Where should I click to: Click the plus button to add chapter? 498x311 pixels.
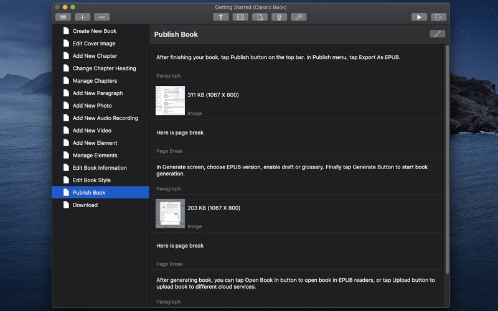(82, 17)
